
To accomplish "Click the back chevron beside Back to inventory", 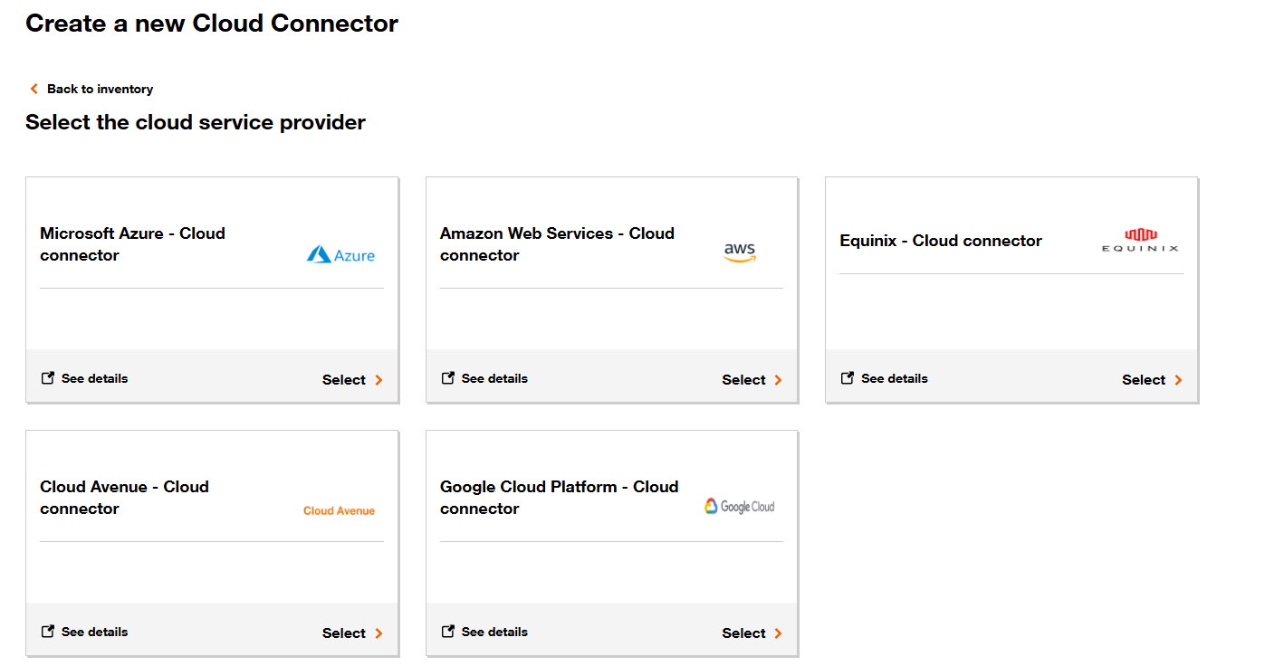I will [x=34, y=89].
